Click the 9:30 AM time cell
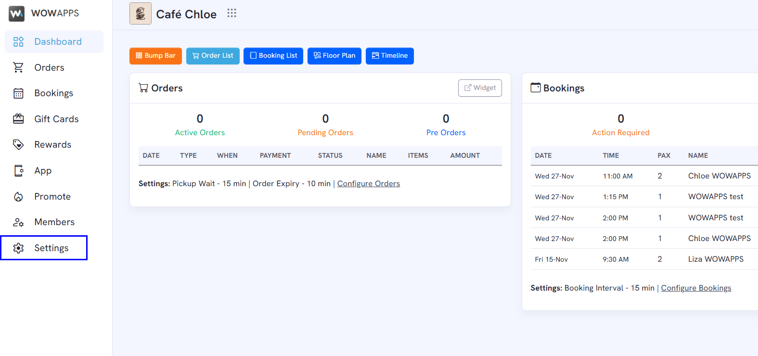This screenshot has height=356, width=758. point(616,260)
